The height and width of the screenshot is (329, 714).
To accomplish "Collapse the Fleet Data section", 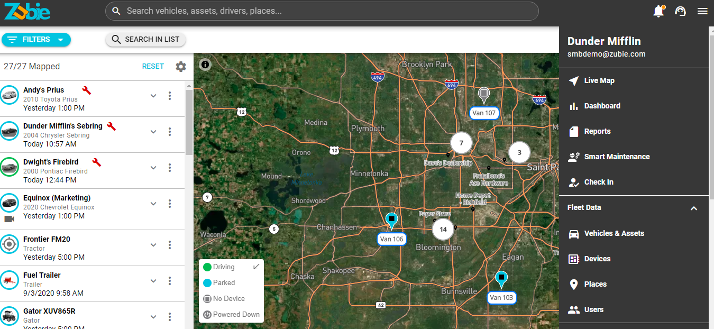I will tap(694, 208).
